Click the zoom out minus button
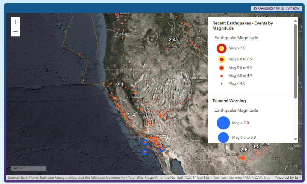Viewport: 307px width, 184px height. [x=16, y=32]
